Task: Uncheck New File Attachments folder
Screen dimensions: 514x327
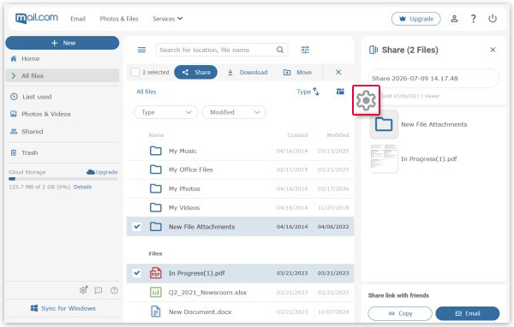Action: 137,226
